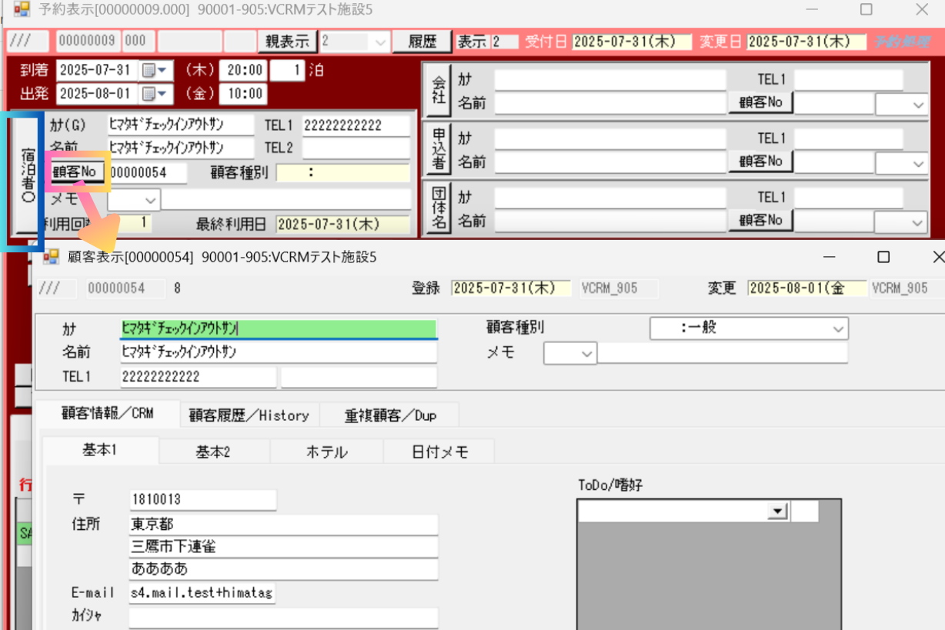Open ToDo/嗜好 dropdown arrow
The width and height of the screenshot is (945, 630).
click(x=779, y=512)
